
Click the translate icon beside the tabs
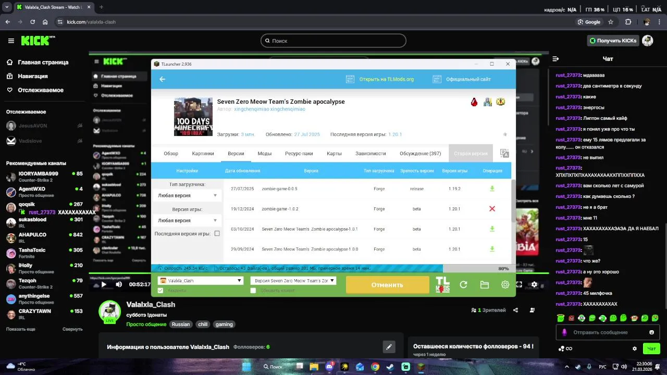click(504, 153)
